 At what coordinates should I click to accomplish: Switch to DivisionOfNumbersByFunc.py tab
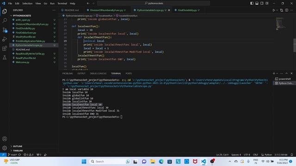click(x=107, y=10)
